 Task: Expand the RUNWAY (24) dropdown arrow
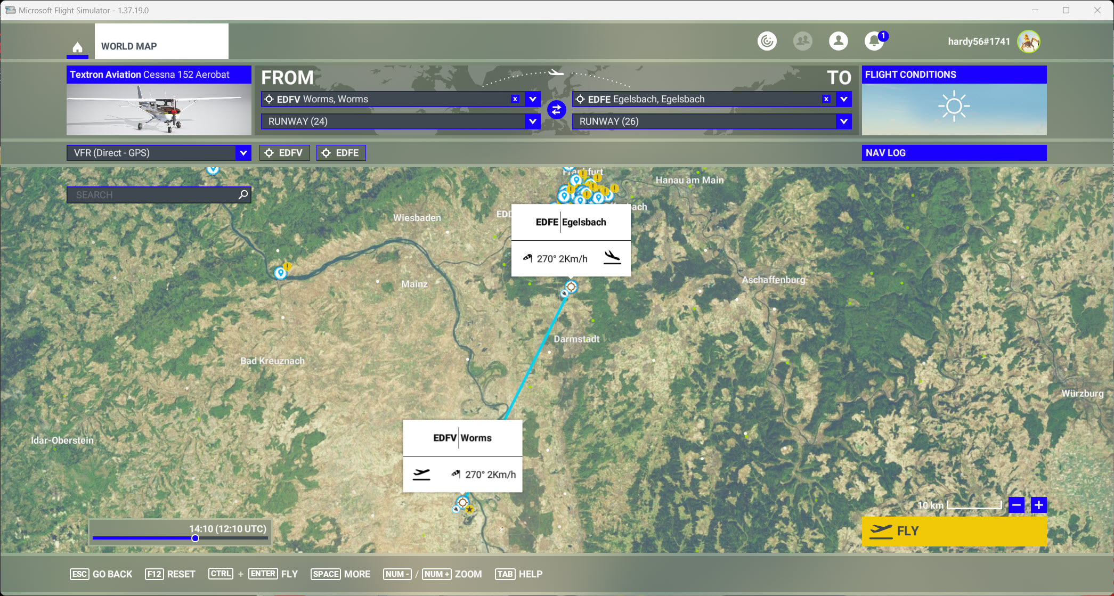click(x=533, y=121)
